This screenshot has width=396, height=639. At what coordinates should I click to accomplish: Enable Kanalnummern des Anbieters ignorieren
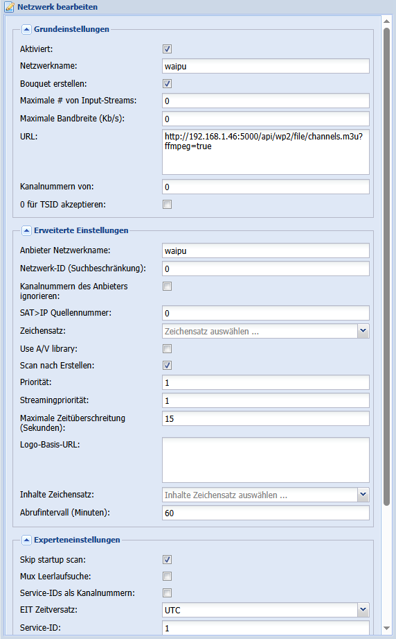167,286
